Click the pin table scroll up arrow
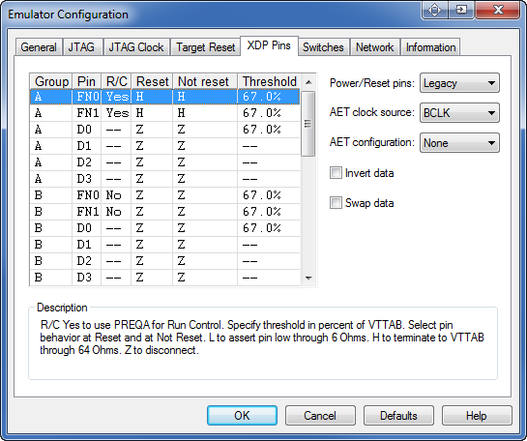 pyautogui.click(x=308, y=82)
